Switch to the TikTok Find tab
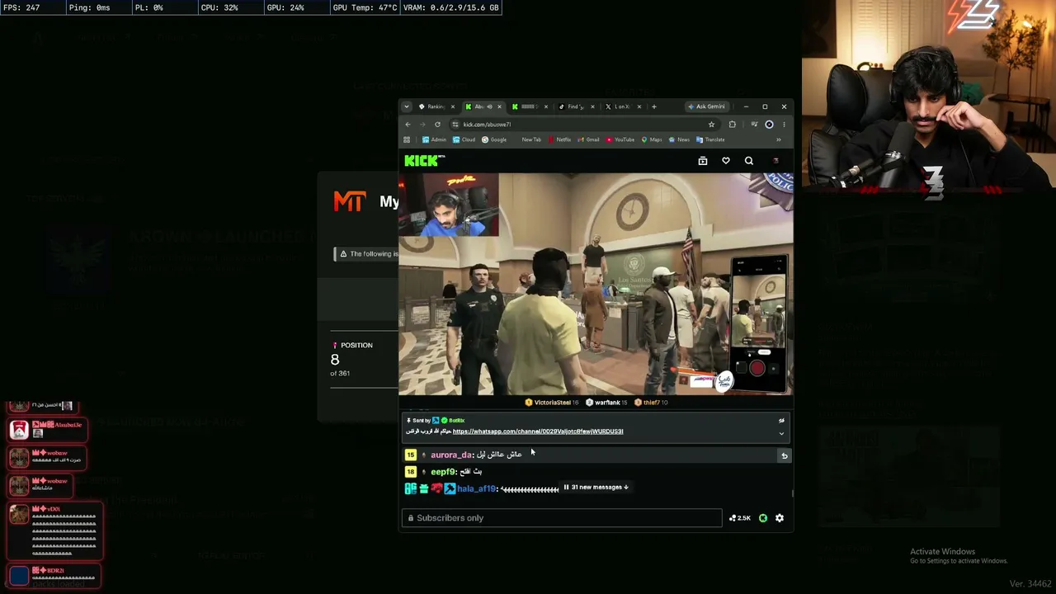 pyautogui.click(x=576, y=106)
